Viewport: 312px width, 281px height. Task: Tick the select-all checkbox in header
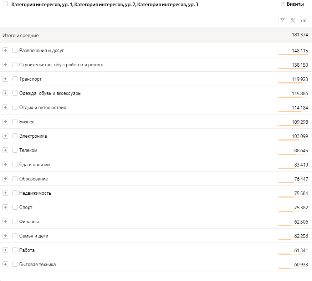pyautogui.click(x=5, y=4)
